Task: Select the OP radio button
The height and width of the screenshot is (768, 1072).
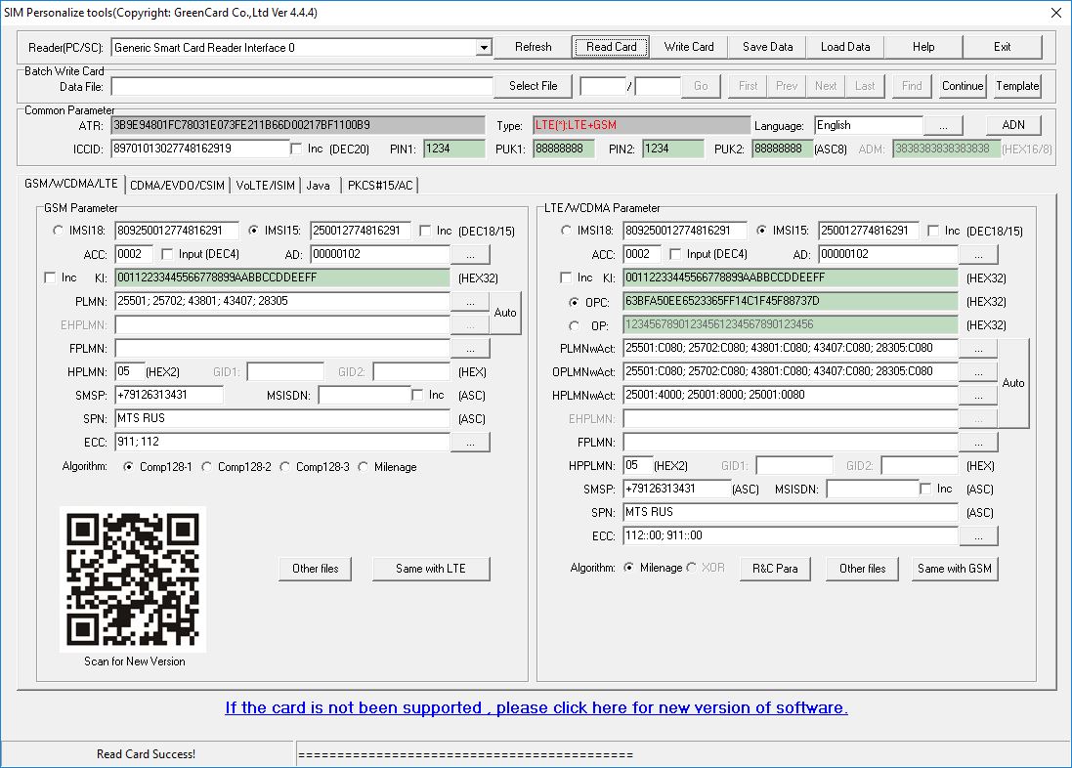Action: click(x=575, y=325)
